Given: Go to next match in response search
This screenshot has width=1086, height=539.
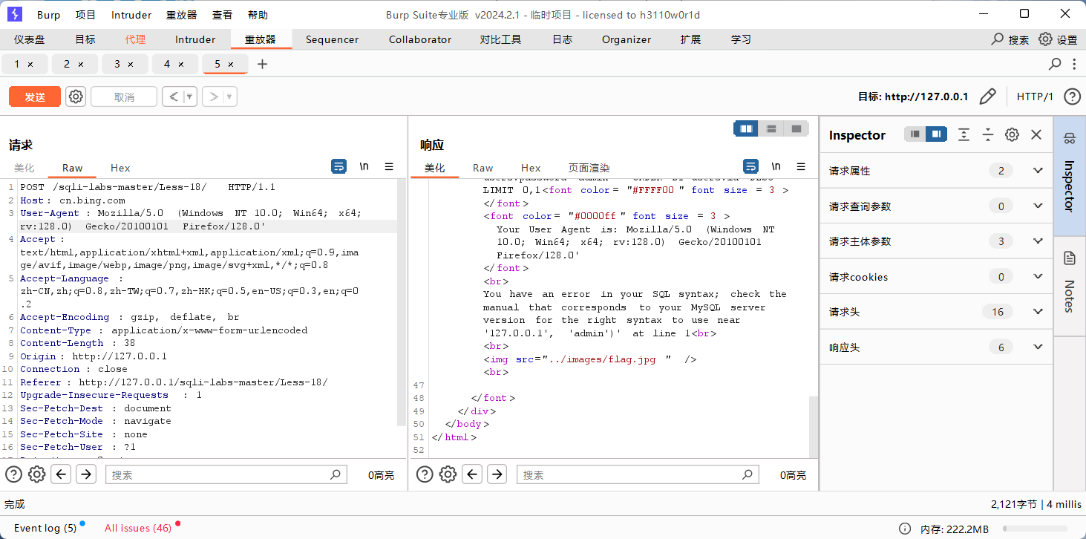Looking at the screenshot, I should point(497,474).
